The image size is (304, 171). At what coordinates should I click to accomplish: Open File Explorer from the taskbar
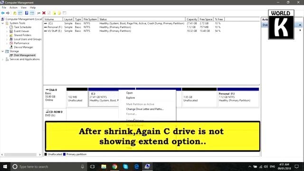point(104,167)
